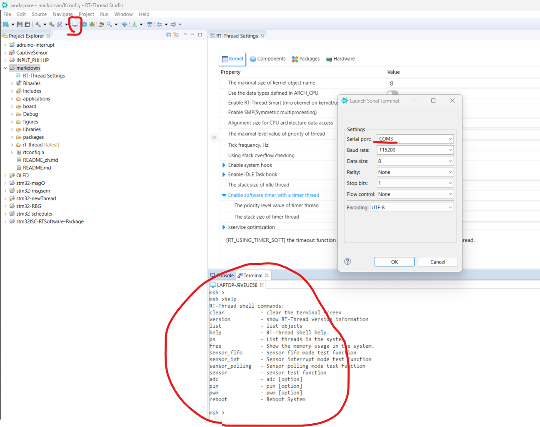Open the SDK Manager gear icon

pyautogui.click(x=84, y=25)
